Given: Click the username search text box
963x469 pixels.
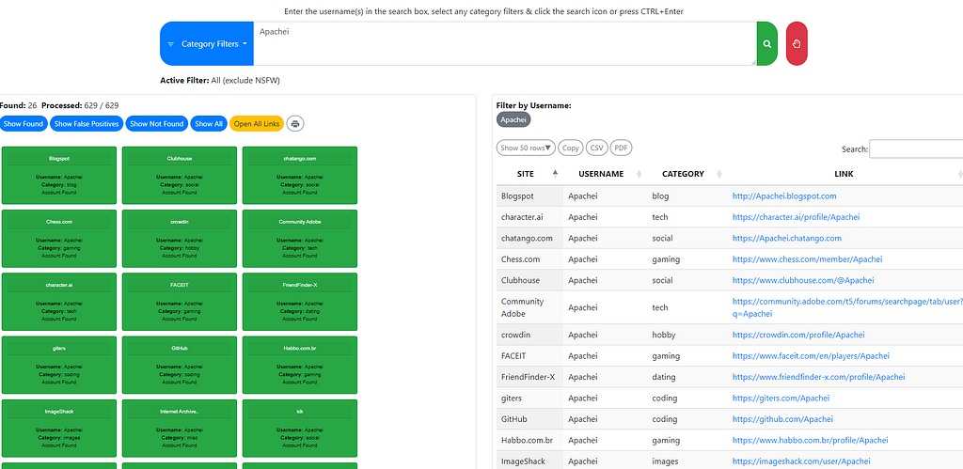Looking at the screenshot, I should point(505,43).
